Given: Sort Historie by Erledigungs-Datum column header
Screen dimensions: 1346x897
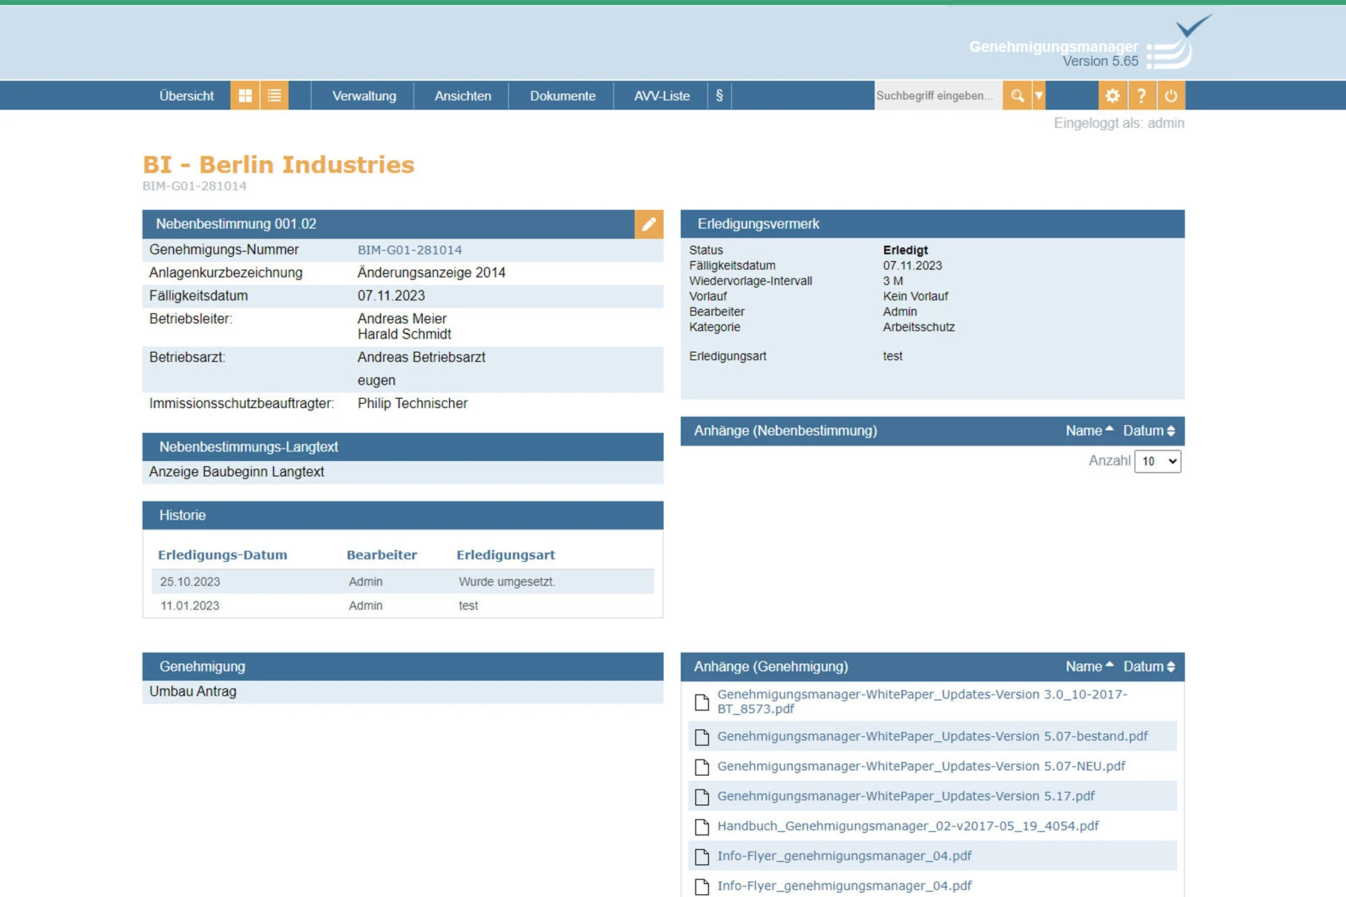Looking at the screenshot, I should pyautogui.click(x=222, y=555).
